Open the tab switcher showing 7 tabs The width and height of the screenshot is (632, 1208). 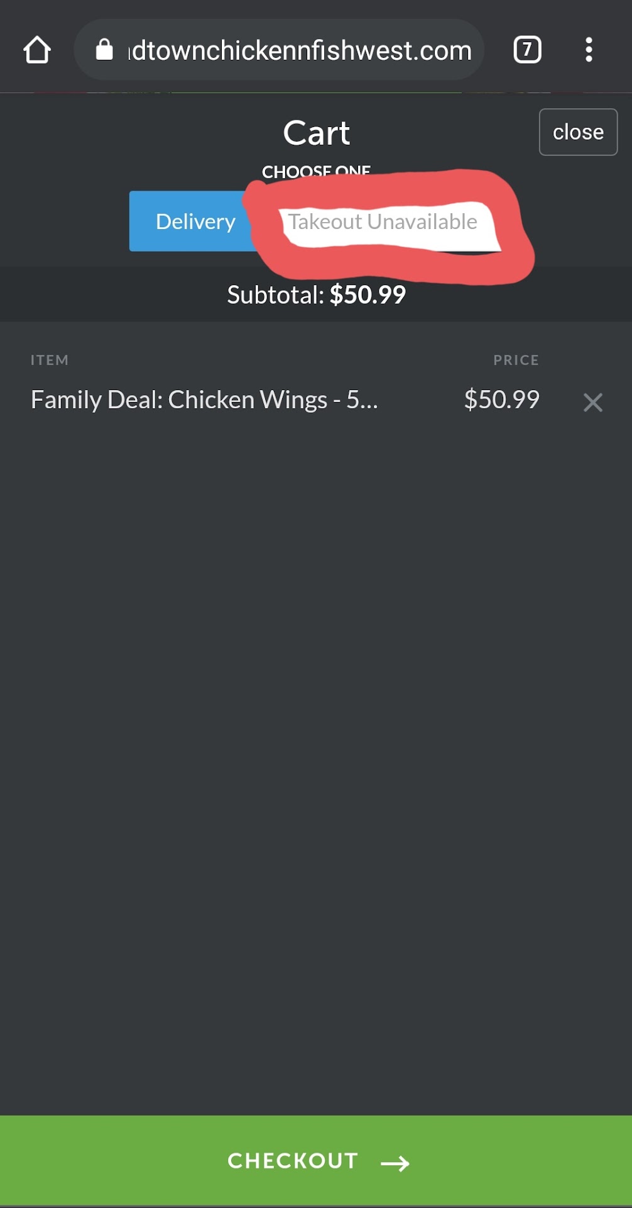[x=527, y=50]
